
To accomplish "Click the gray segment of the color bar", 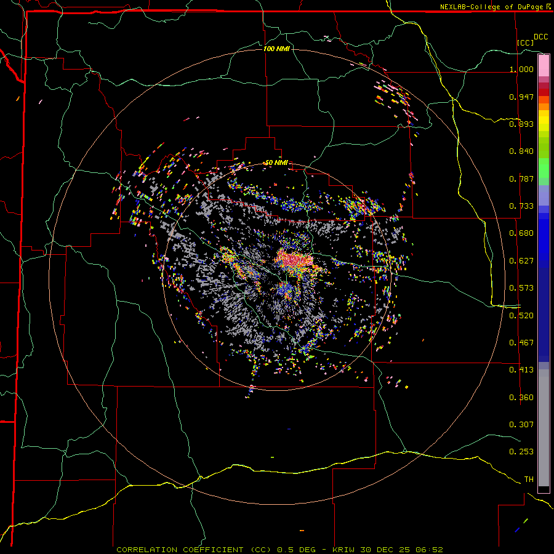I will click(544, 428).
